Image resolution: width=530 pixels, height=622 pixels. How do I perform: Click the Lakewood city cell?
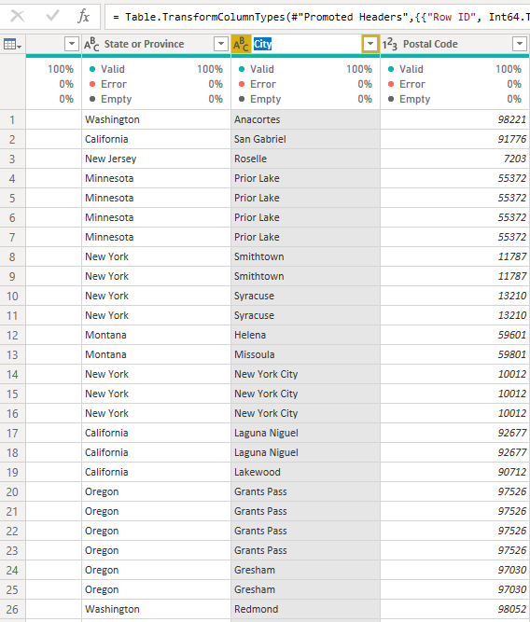coord(305,472)
